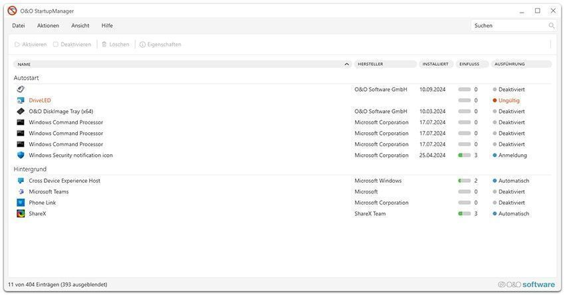Focus the Suchen search field
The height and width of the screenshot is (295, 565).
(x=508, y=26)
